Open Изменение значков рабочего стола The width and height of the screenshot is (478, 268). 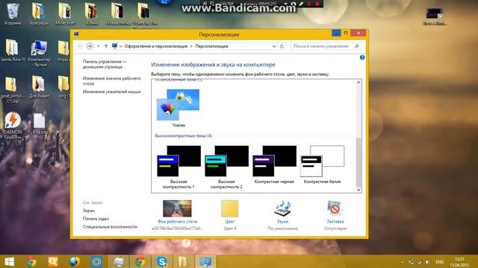pyautogui.click(x=111, y=81)
